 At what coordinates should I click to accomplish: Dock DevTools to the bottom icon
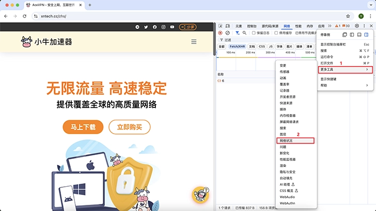click(359, 35)
